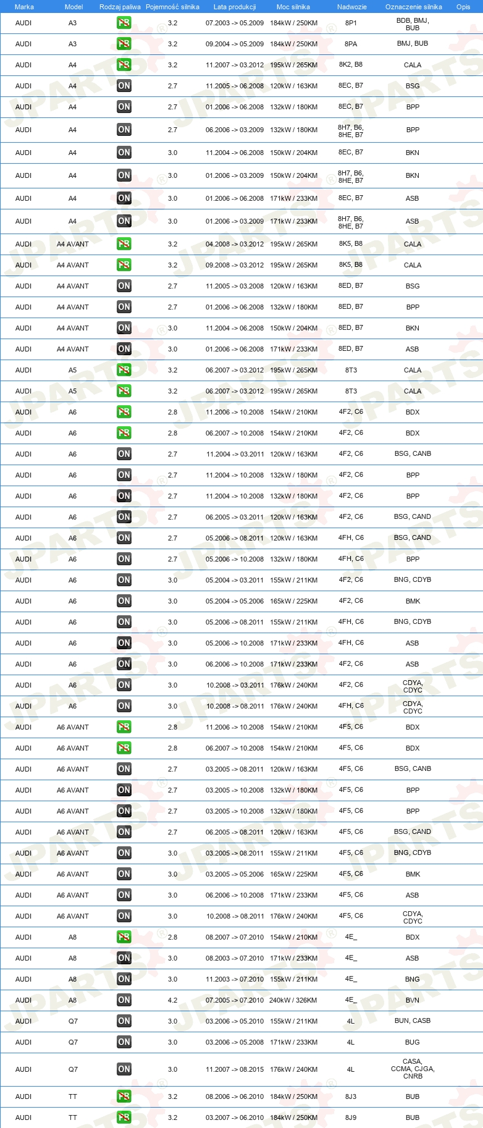Click the Marka column header

pyautogui.click(x=24, y=7)
